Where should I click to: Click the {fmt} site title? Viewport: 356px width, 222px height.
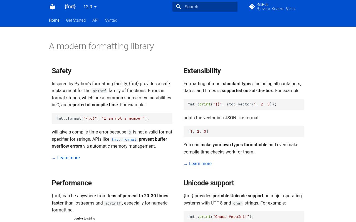pos(70,7)
